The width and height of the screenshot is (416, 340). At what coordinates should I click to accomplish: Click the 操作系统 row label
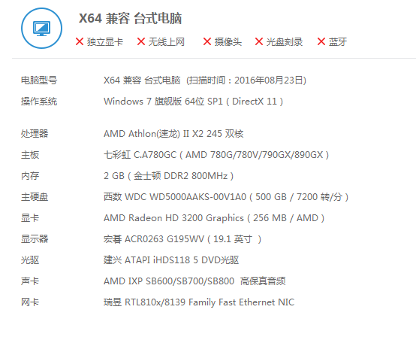pyautogui.click(x=39, y=102)
